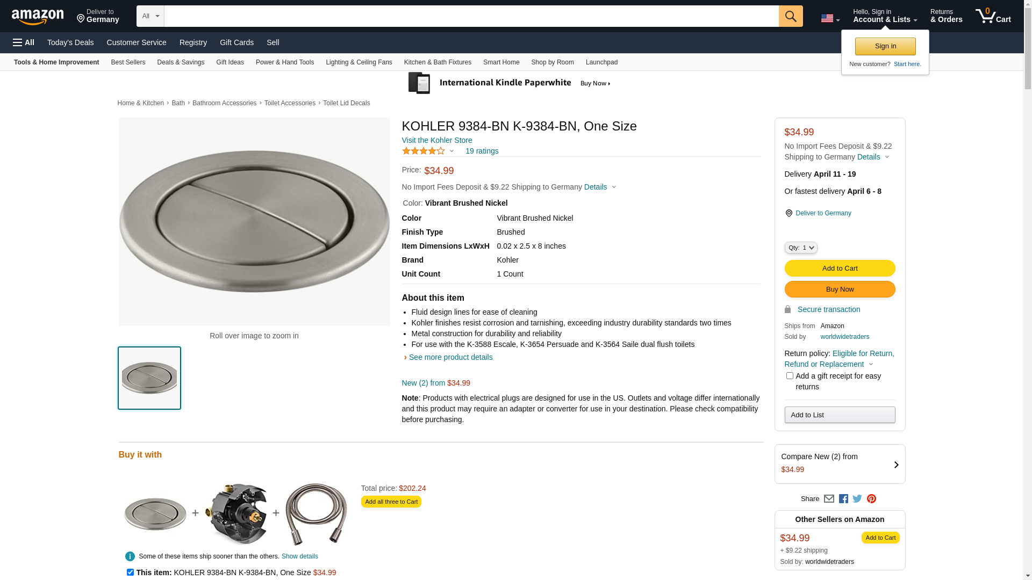Screen dimensions: 1032x580
Task: Open Today's Deals menu item
Action: coord(70,42)
